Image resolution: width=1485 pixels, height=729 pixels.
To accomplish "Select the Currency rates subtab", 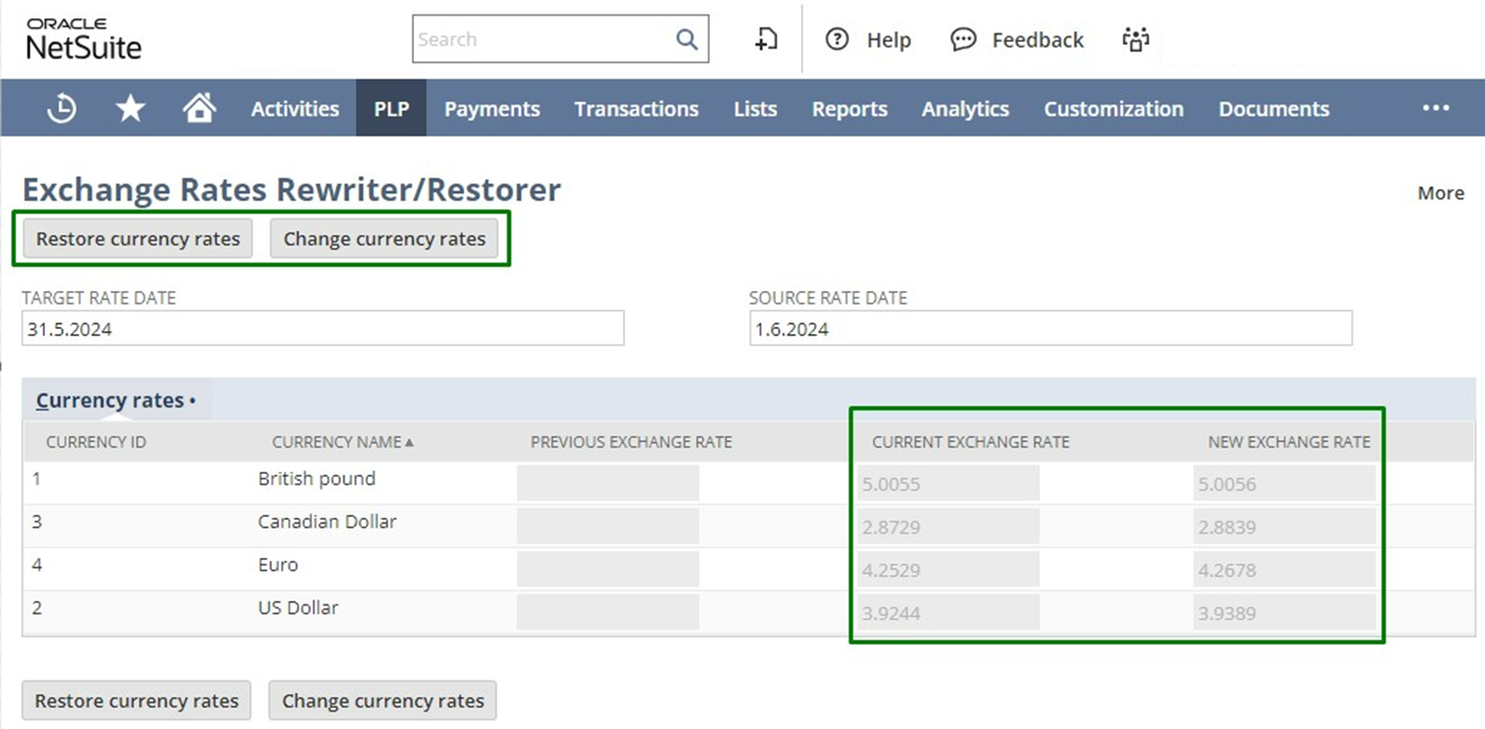I will tap(110, 400).
